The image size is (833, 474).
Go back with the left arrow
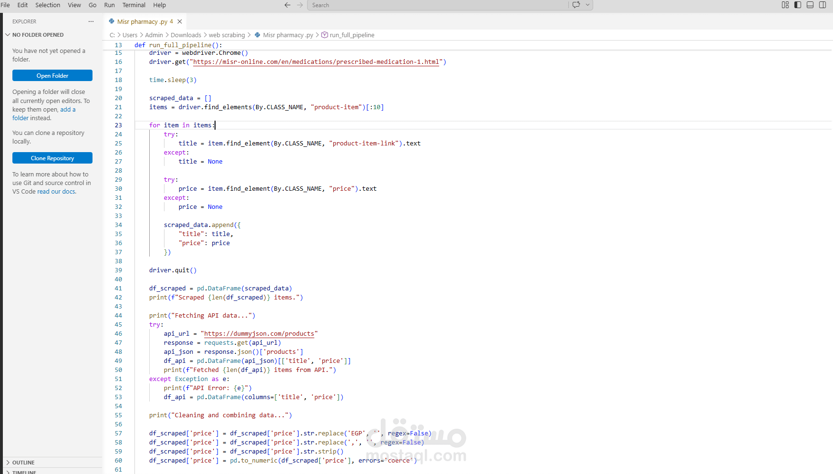(x=288, y=5)
